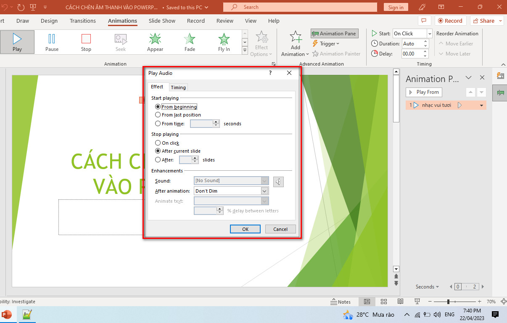This screenshot has height=323, width=507.
Task: Apply the Fly In animation effect
Action: point(224,42)
